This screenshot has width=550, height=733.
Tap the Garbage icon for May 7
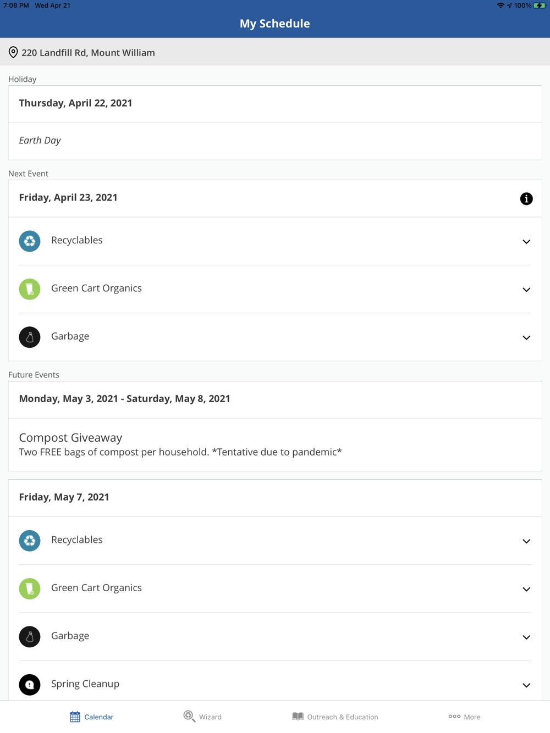[30, 636]
